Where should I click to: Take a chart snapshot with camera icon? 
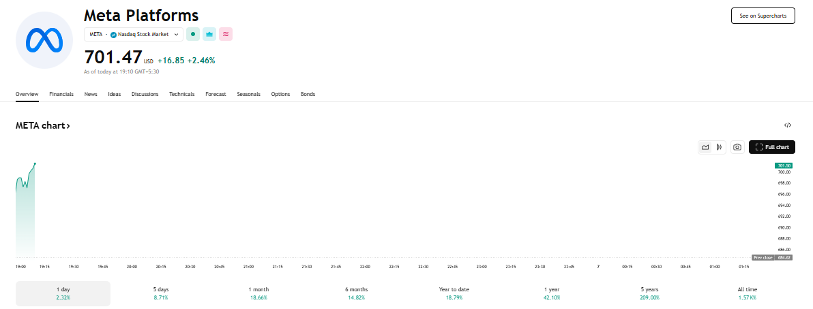click(737, 147)
